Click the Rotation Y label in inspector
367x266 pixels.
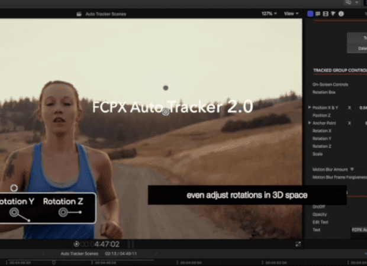tap(322, 138)
